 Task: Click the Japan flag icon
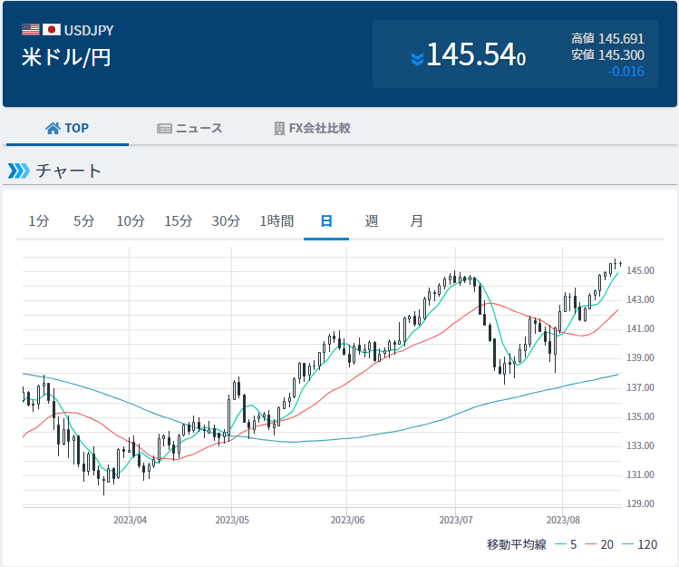(51, 30)
